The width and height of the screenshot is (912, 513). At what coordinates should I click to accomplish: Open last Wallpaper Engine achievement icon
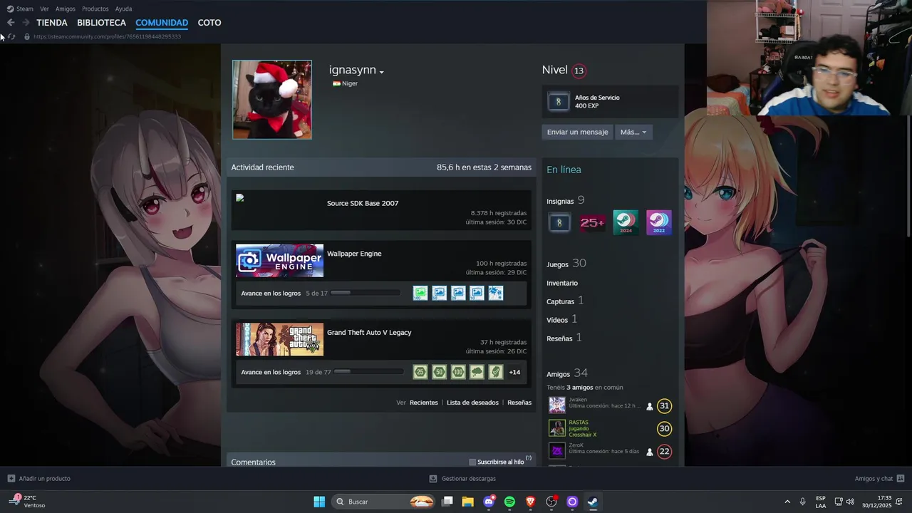click(x=496, y=293)
